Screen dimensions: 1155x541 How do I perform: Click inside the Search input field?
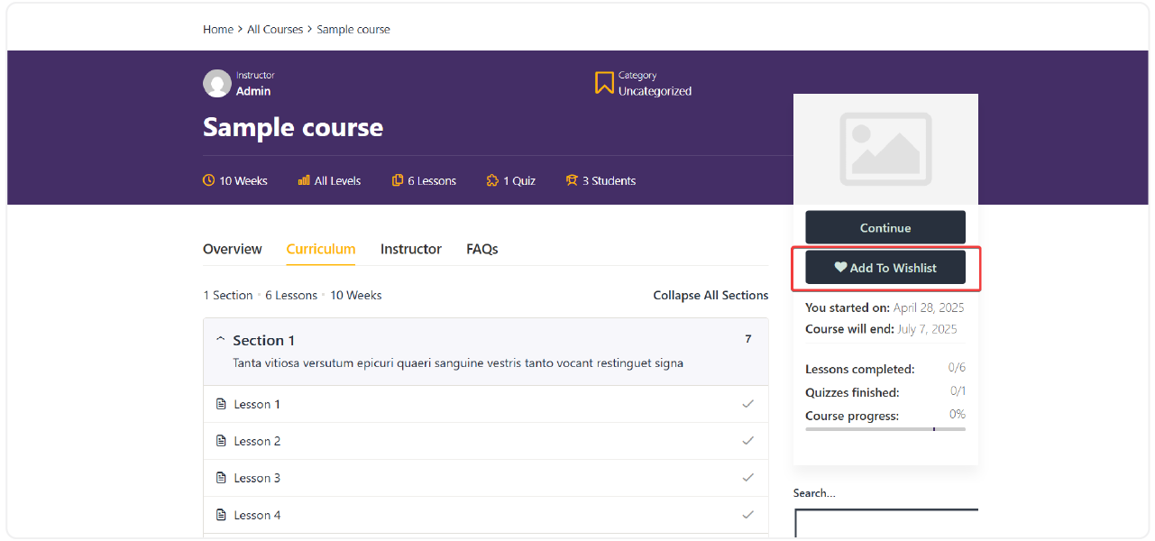click(885, 523)
